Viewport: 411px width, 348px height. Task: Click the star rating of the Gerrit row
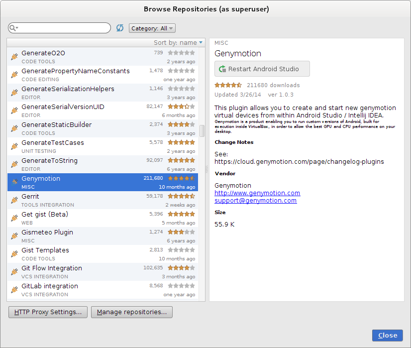pos(182,196)
